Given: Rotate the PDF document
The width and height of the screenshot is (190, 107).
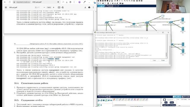Looking at the screenshot, I should [63, 7].
